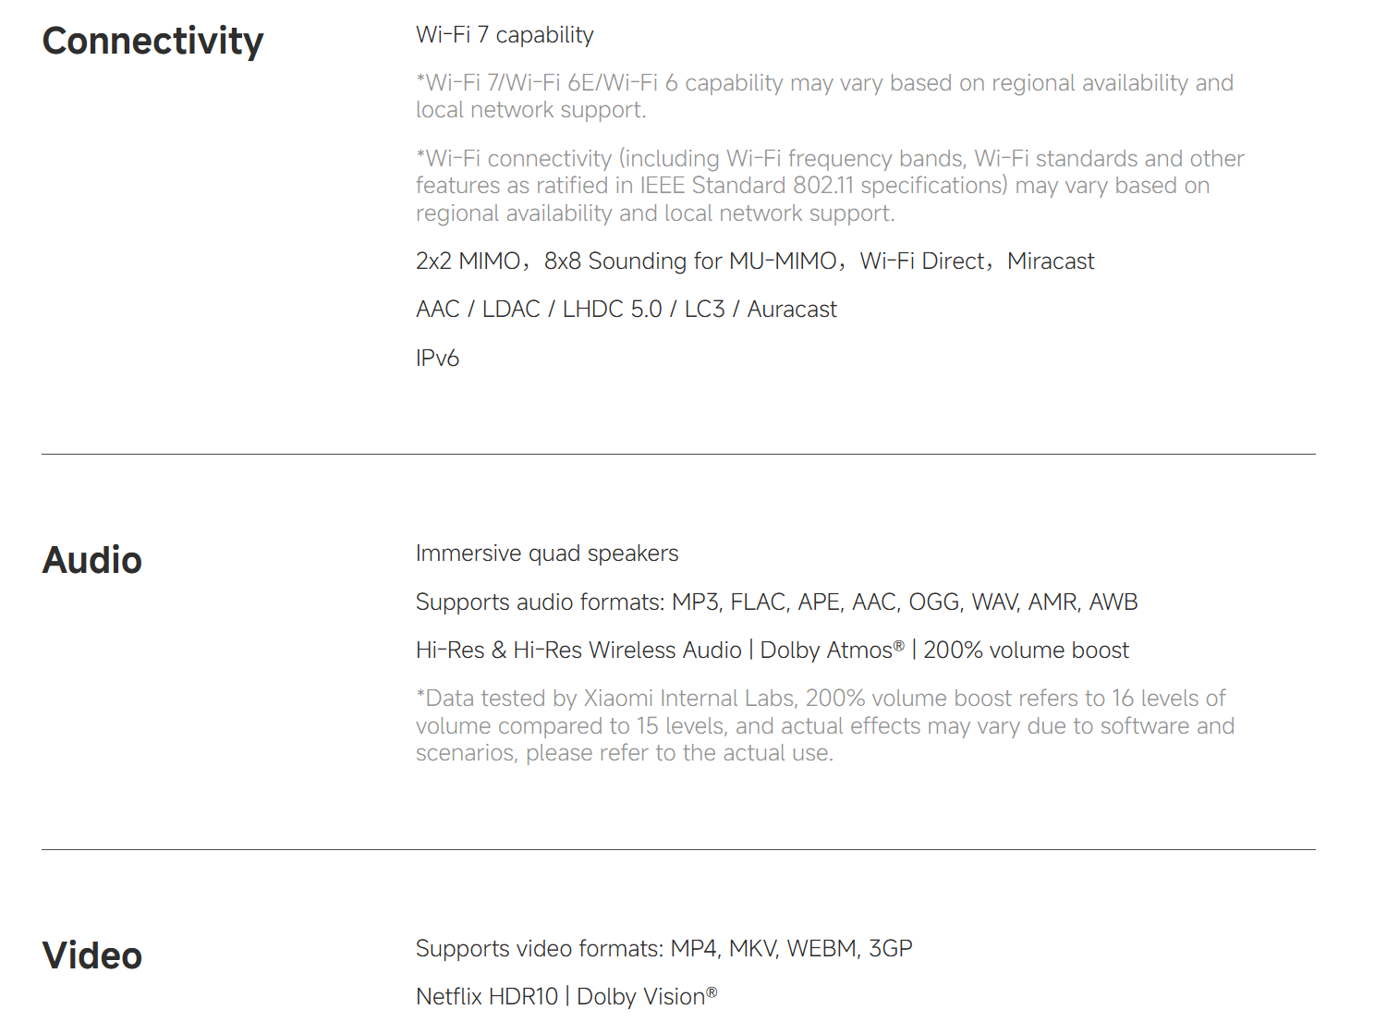Click the Connectivity section heading
1375x1034 pixels.
[x=152, y=42]
